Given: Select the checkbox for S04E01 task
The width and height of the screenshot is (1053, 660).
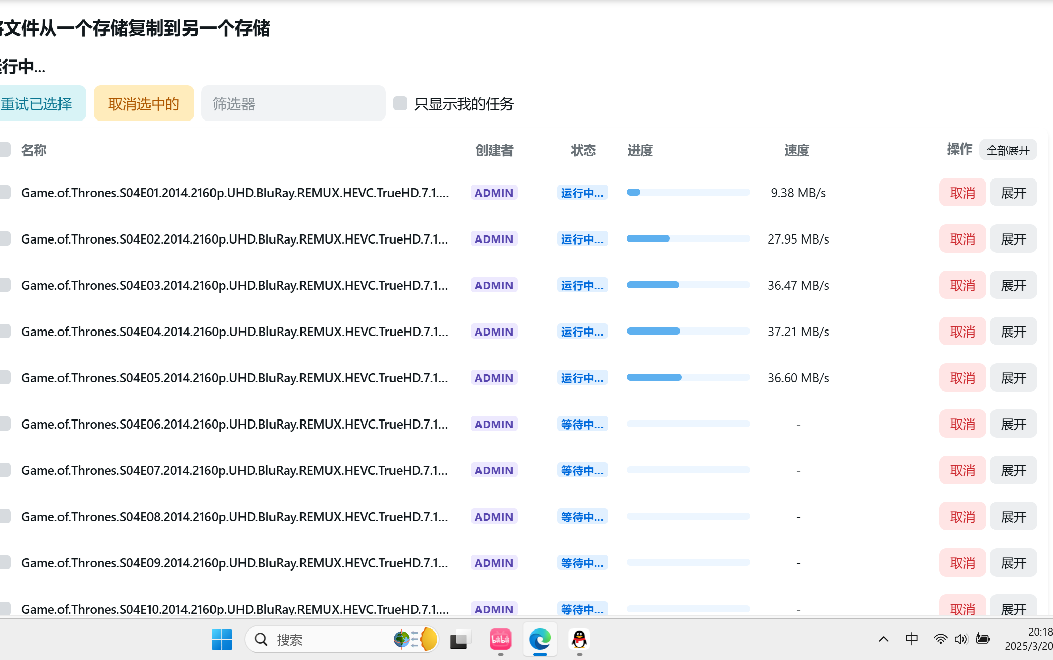Looking at the screenshot, I should (5, 192).
